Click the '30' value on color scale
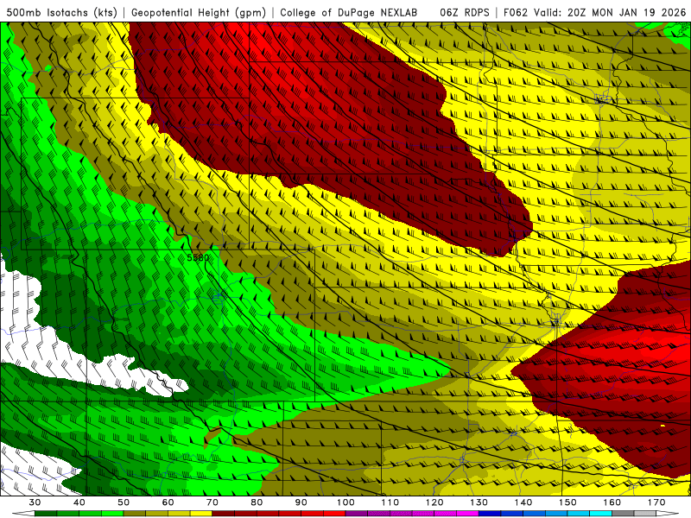Viewport: 691px width, 518px height. [35, 502]
